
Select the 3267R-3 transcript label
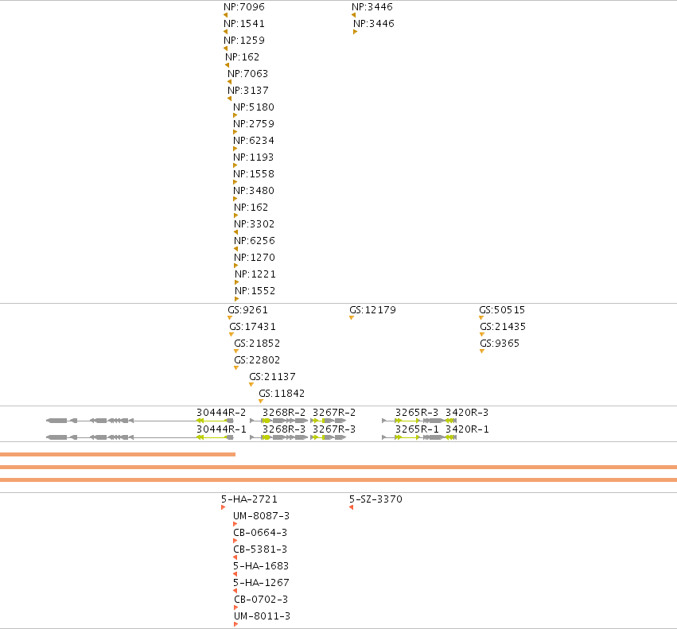point(334,429)
